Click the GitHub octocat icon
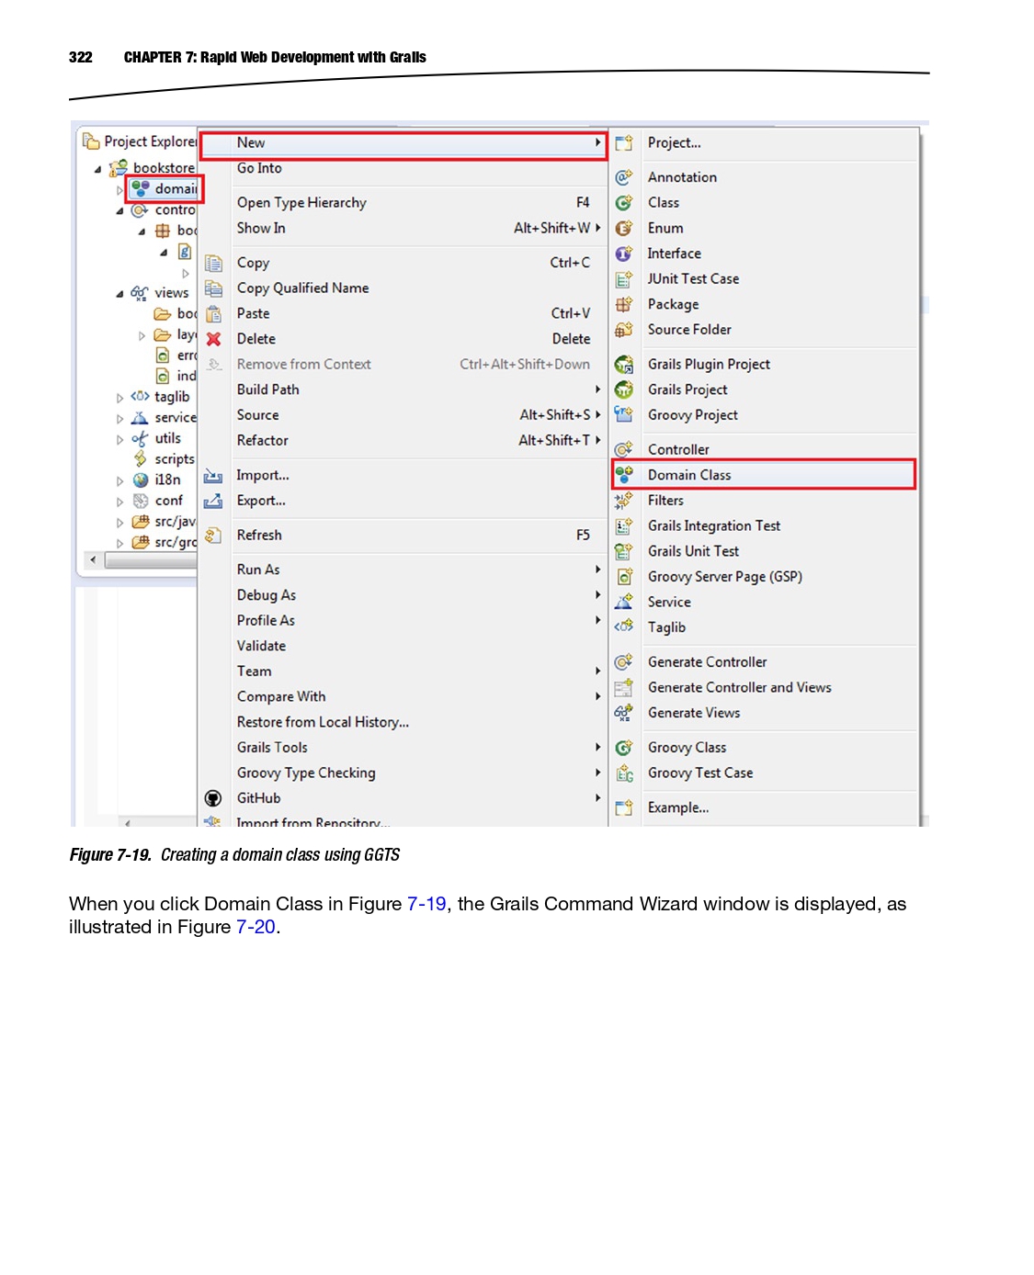 [213, 798]
